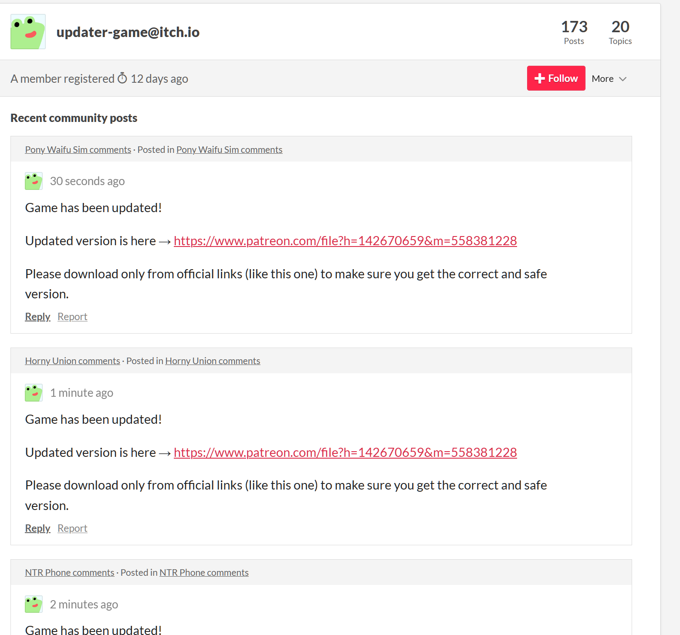Reply to the Horny Union post

click(x=37, y=528)
